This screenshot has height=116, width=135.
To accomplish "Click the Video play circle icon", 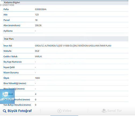I will coord(59,111).
